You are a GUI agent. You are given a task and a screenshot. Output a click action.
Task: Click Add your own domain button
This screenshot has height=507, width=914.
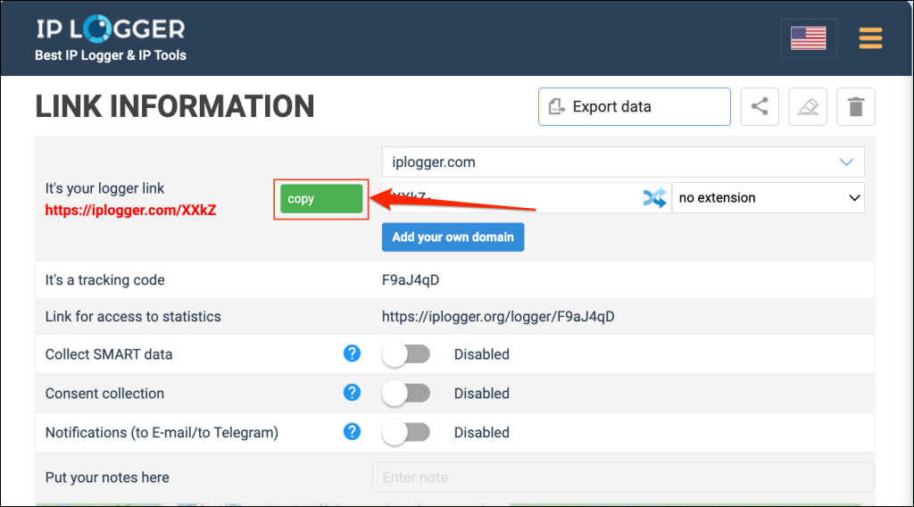[x=453, y=237]
